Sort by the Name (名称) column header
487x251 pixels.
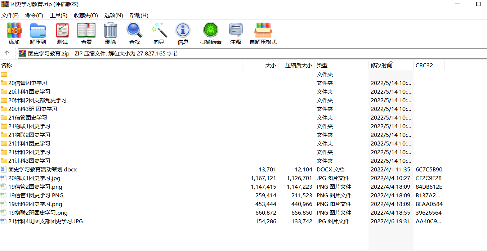coord(6,66)
